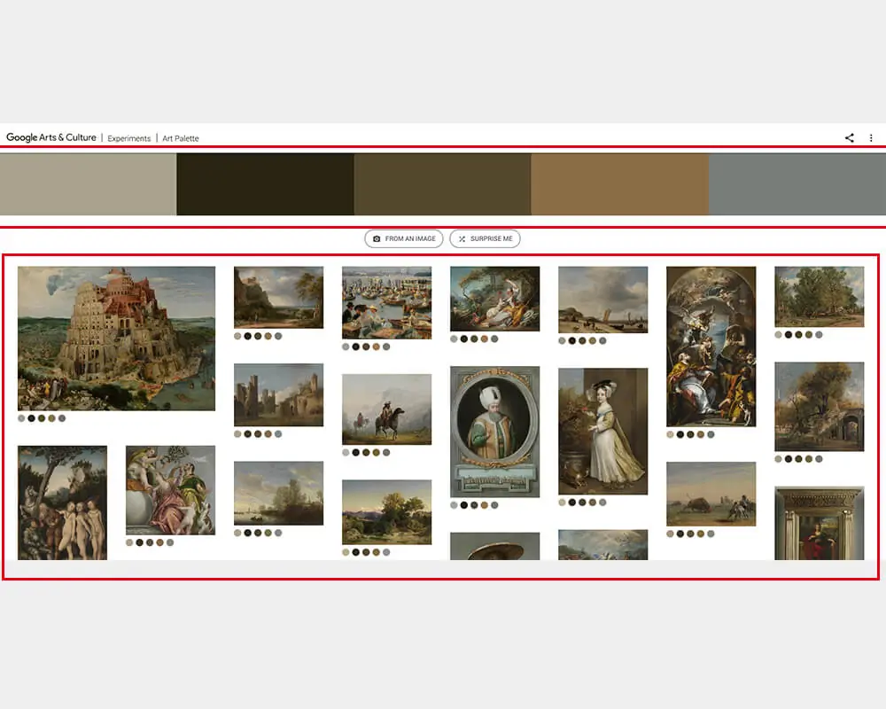The width and height of the screenshot is (886, 709).
Task: Open the castle ruins landscape painting
Action: point(278,394)
